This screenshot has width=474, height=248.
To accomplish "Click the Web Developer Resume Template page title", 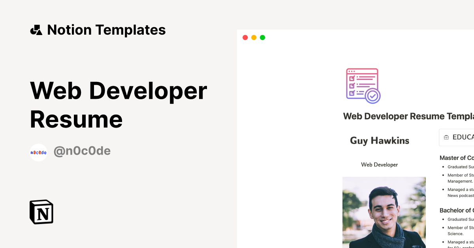I will pyautogui.click(x=408, y=116).
